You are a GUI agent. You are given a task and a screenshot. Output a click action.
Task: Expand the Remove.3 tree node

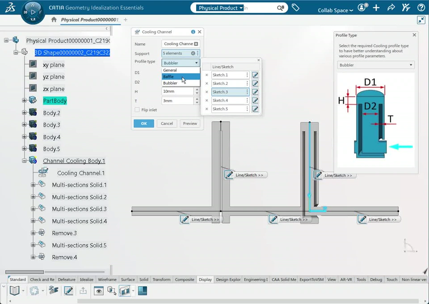pos(33,233)
